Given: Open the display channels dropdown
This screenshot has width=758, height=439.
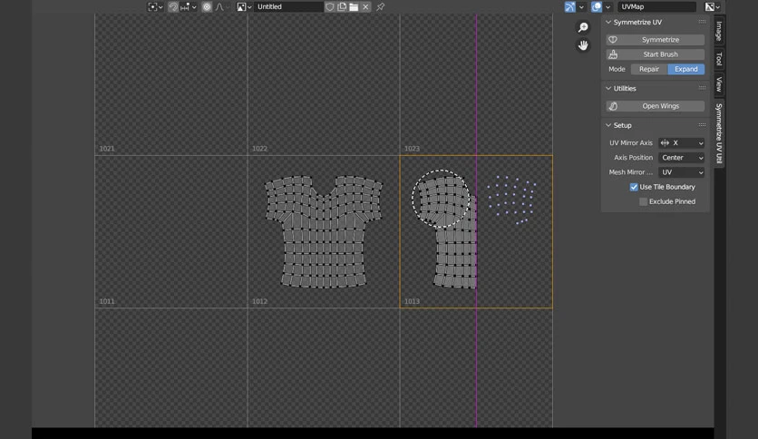Looking at the screenshot, I should pyautogui.click(x=713, y=6).
